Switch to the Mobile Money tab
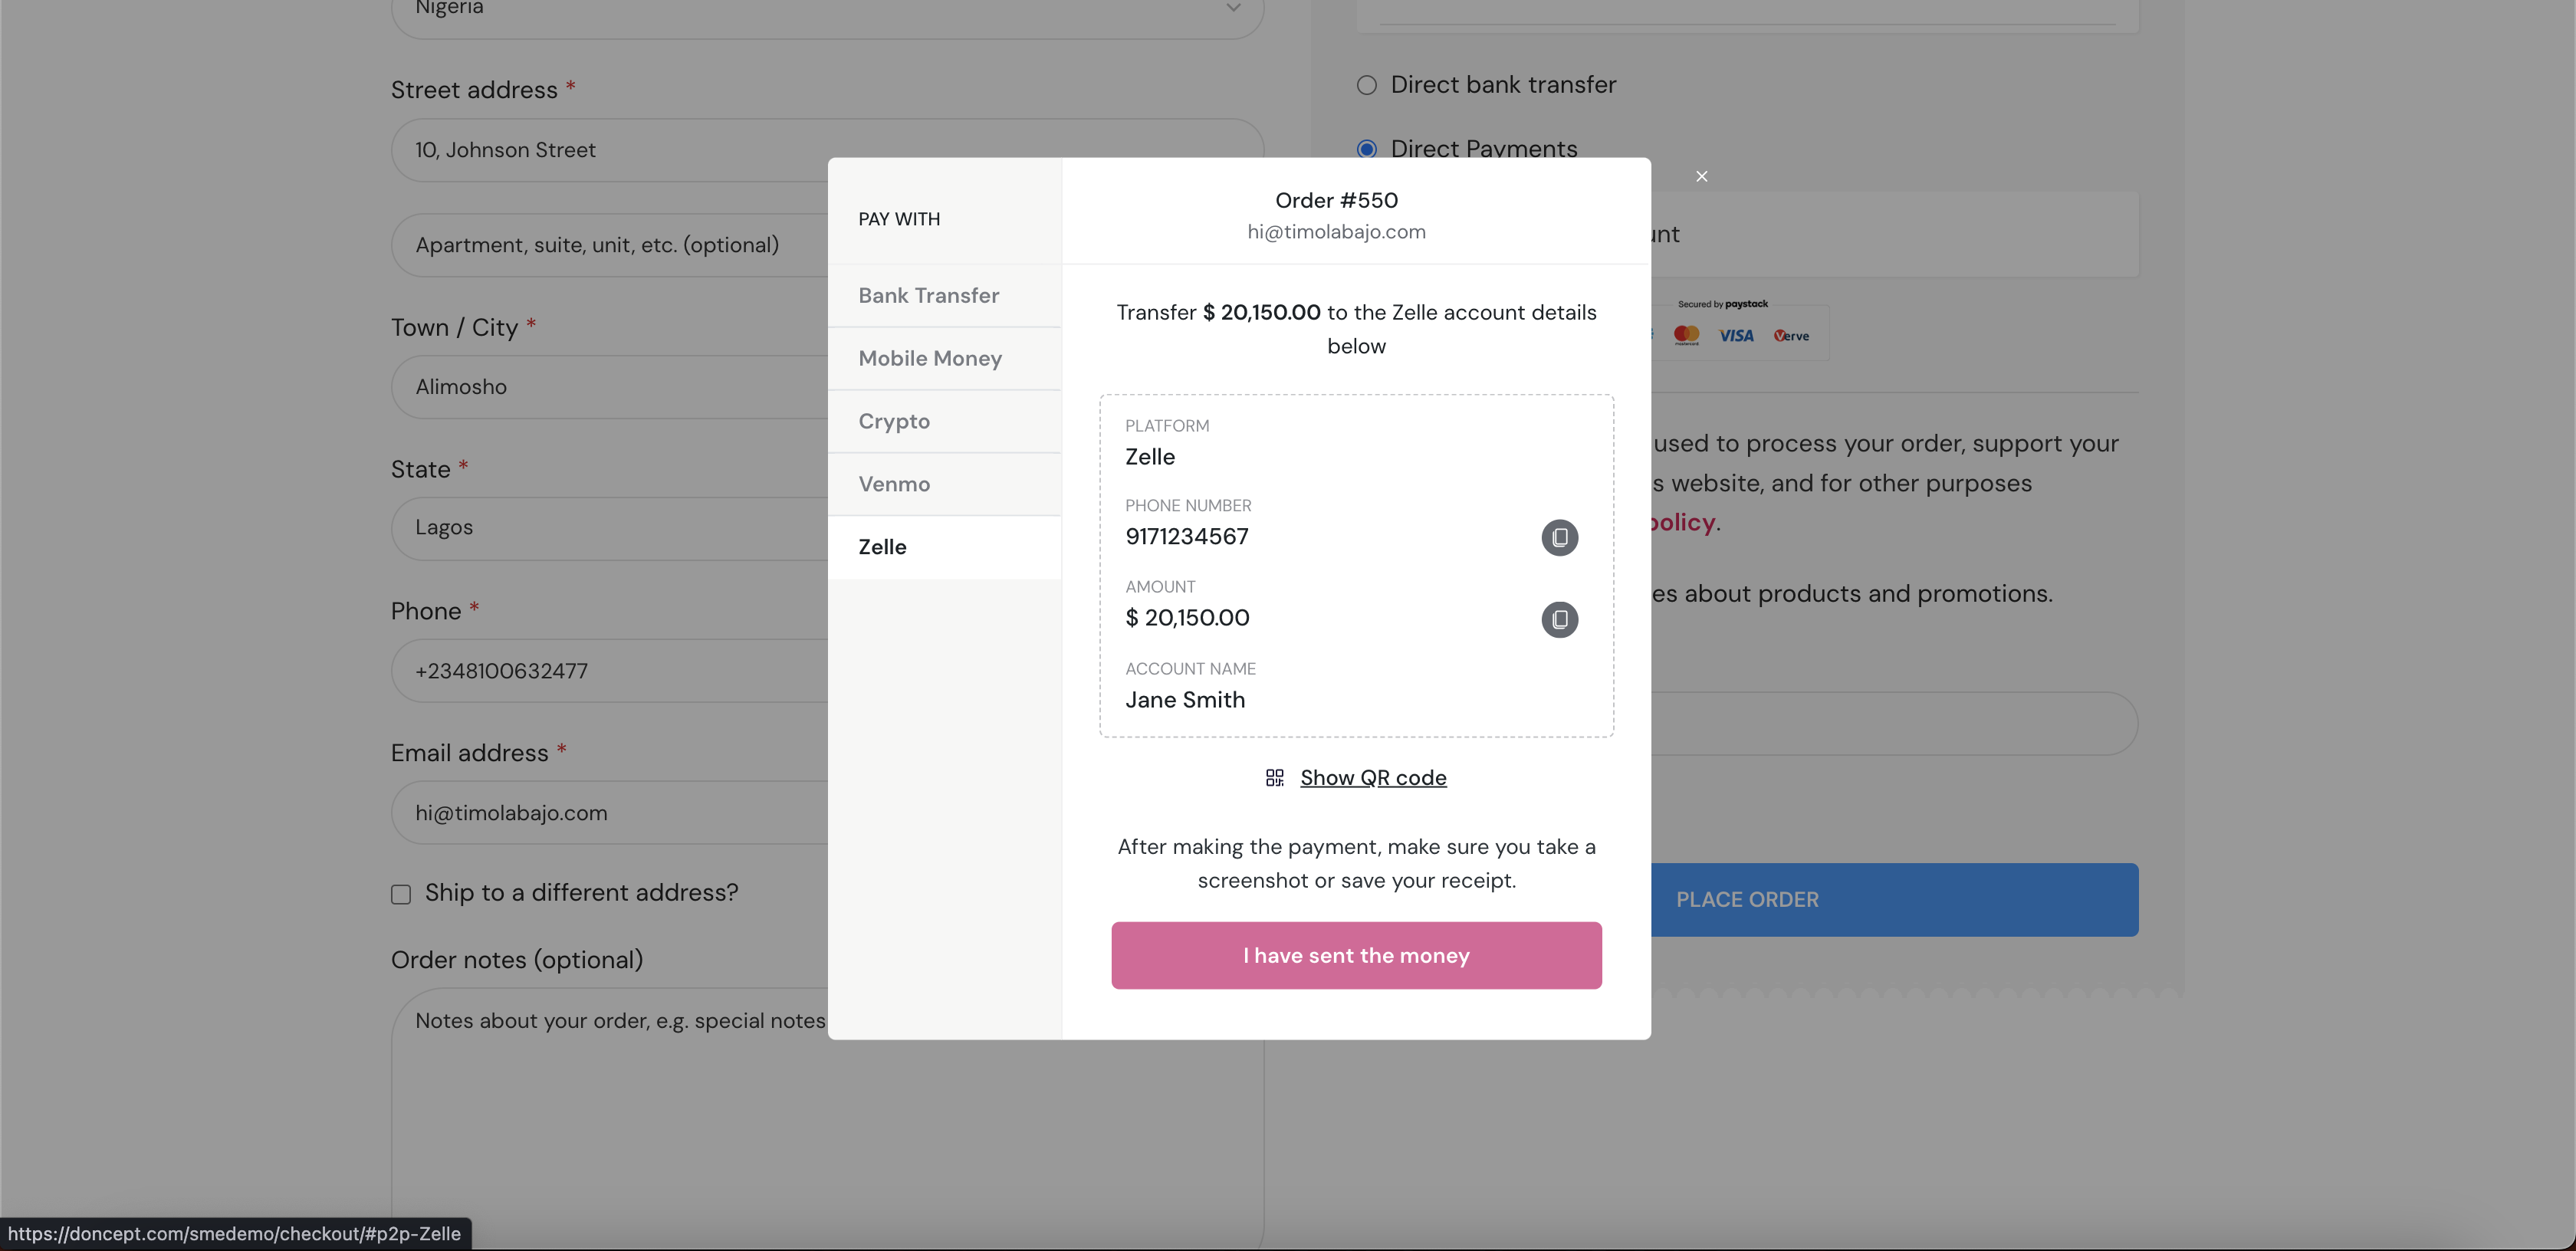Screen dimensions: 2576x1251 tap(929, 358)
